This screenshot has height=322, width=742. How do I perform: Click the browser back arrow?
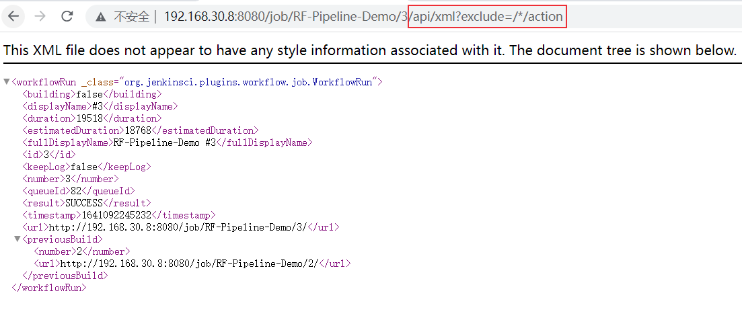(x=13, y=17)
